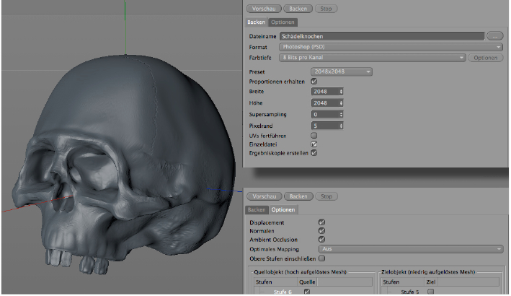511x296 pixels.
Task: Switch to Optionen tab above the Dateiname field
Action: (x=283, y=22)
